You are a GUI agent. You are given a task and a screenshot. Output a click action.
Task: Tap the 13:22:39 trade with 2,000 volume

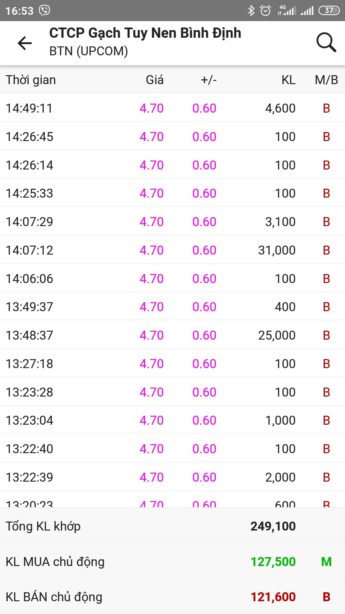coord(172,477)
